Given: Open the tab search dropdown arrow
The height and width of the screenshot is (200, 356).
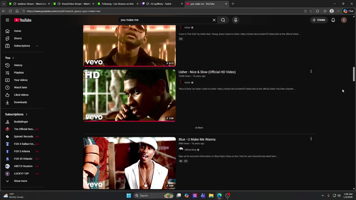Looking at the screenshot, I should click(x=4, y=4).
